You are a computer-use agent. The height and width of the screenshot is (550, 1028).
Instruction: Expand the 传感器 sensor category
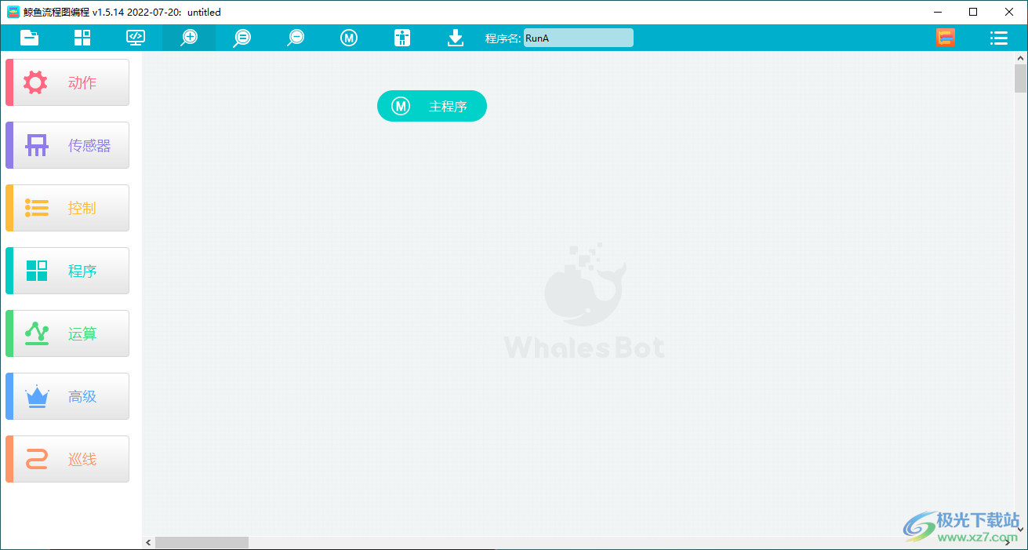click(68, 145)
